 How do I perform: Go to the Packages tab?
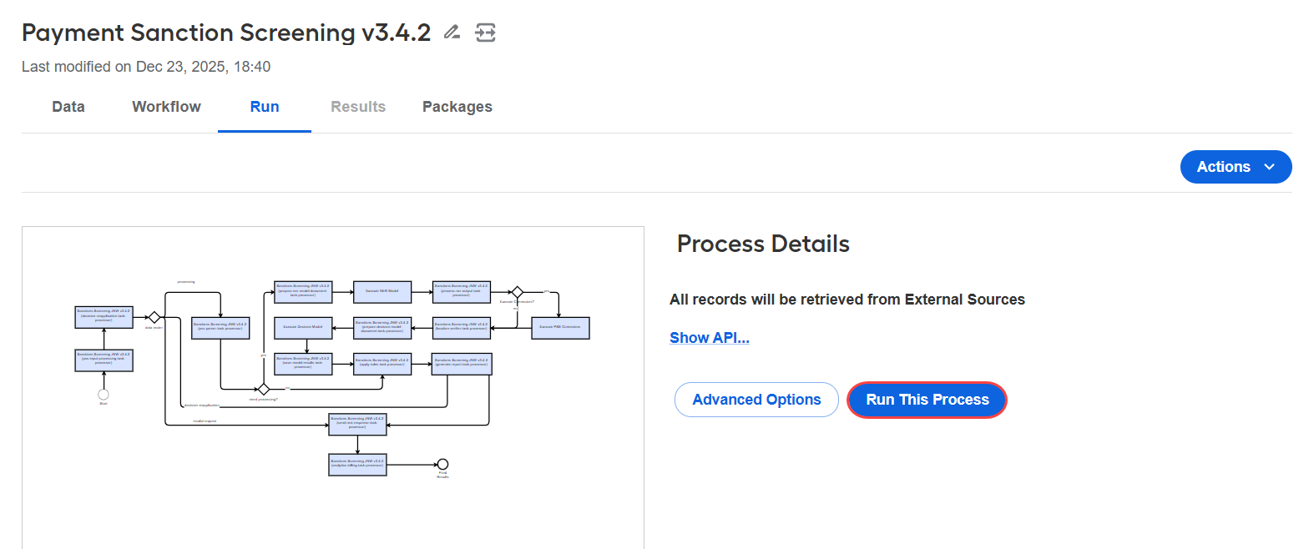457,107
